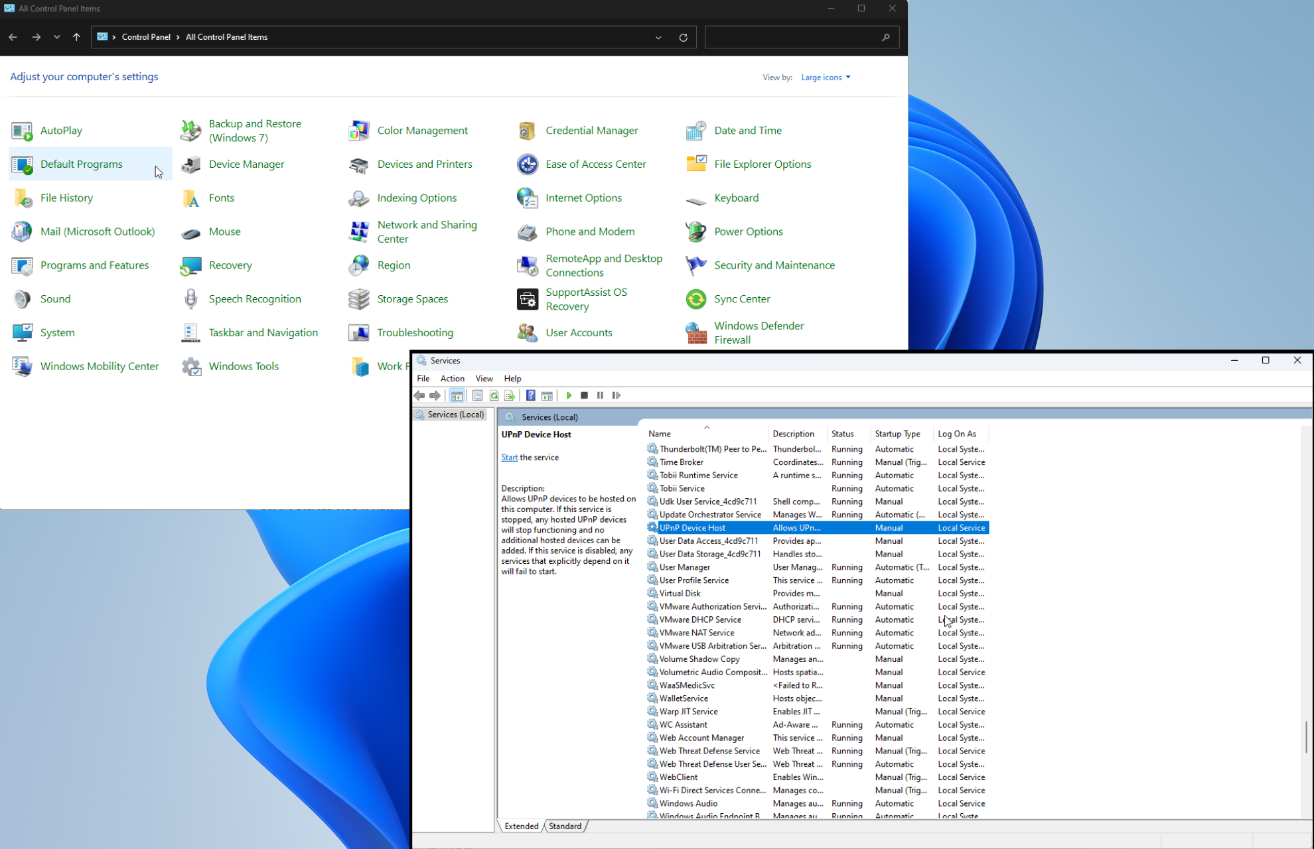The image size is (1314, 849).
Task: Open the AutoPlay icon
Action: point(47,131)
